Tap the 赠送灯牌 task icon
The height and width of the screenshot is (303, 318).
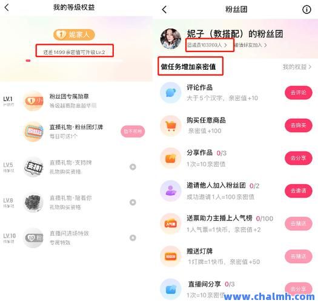pos(171,256)
